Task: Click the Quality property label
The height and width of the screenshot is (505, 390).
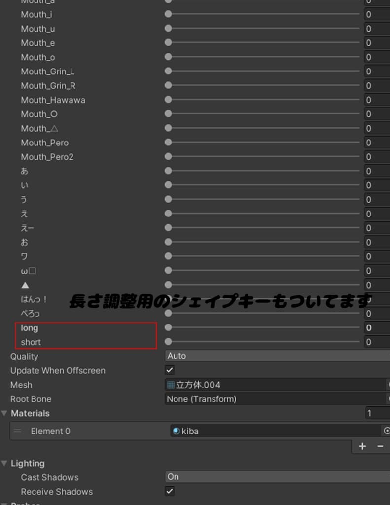Action: [24, 356]
